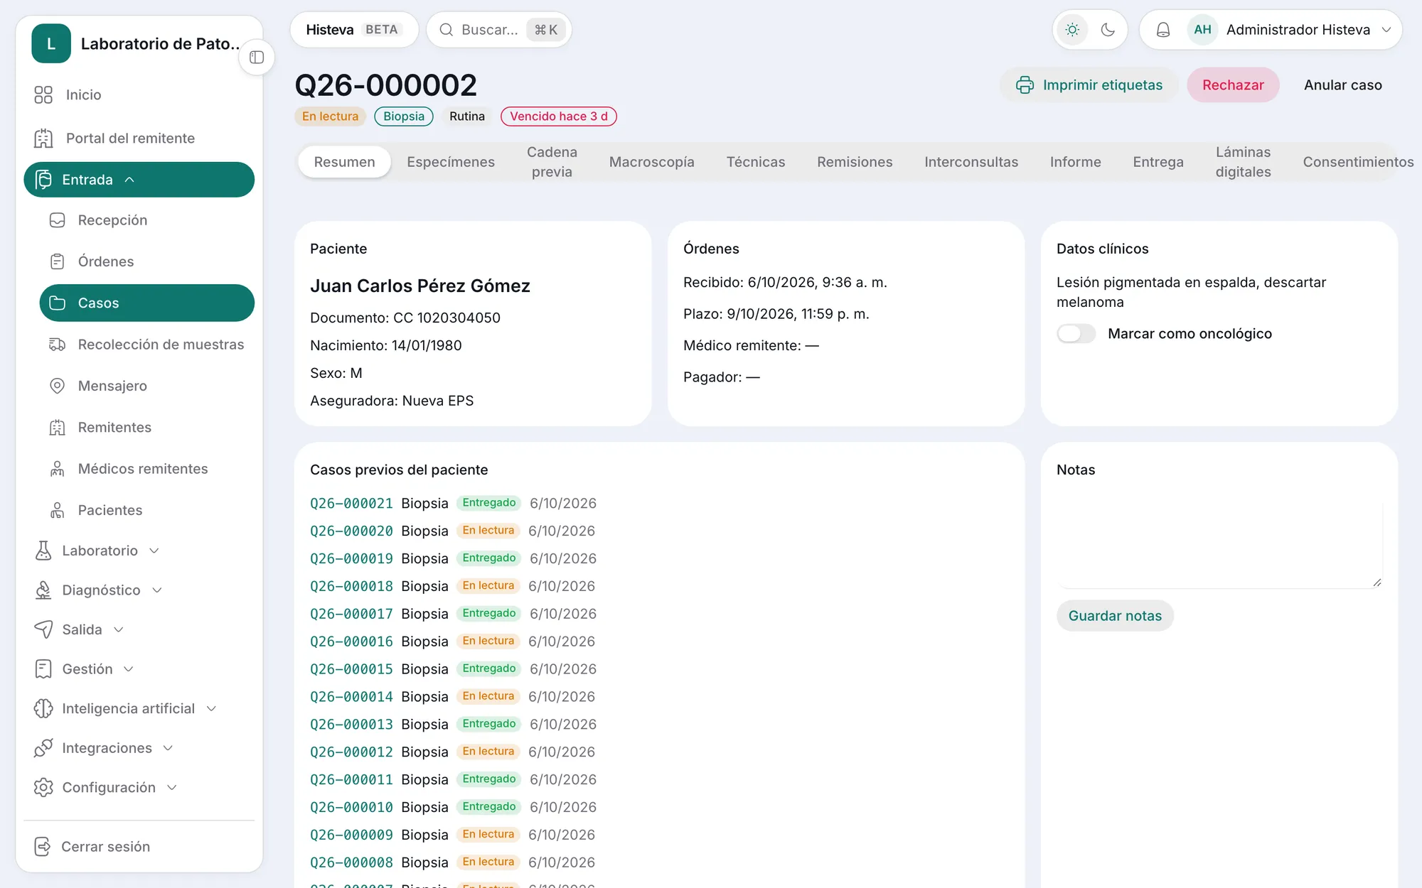Screen dimensions: 1422x888
Task: Click the Laboratorio flask icon
Action: pos(43,551)
